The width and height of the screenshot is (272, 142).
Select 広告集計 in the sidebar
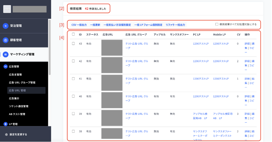[x=14, y=98]
